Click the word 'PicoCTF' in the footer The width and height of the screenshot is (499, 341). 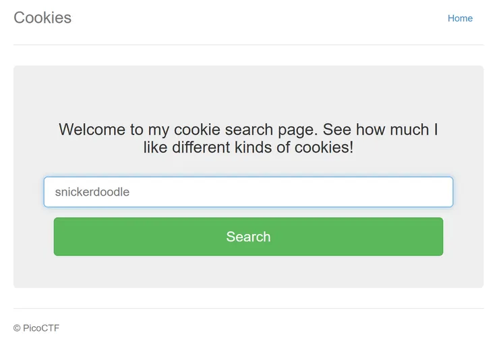(x=41, y=328)
